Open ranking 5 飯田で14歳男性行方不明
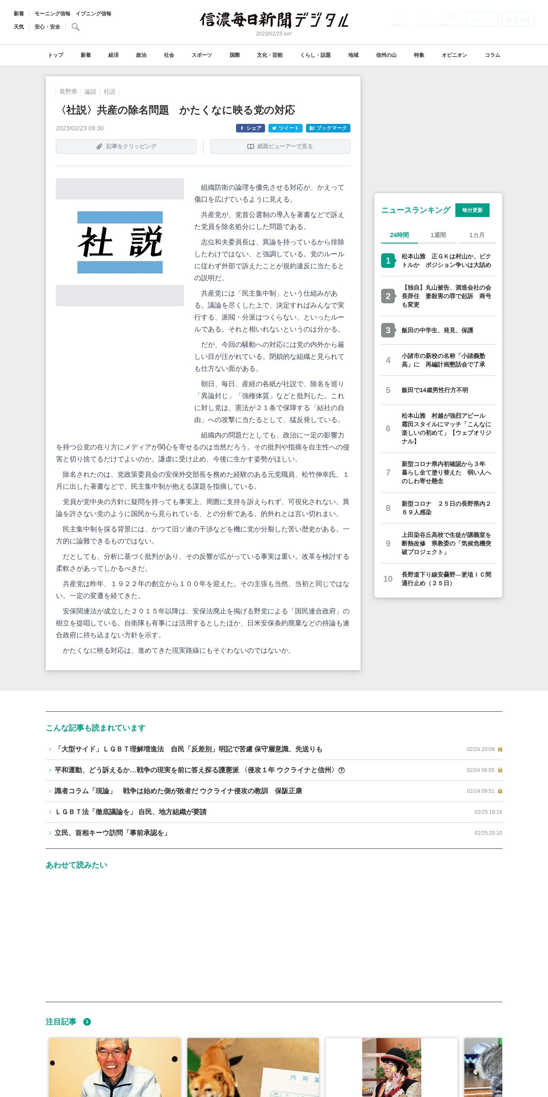 [x=438, y=390]
